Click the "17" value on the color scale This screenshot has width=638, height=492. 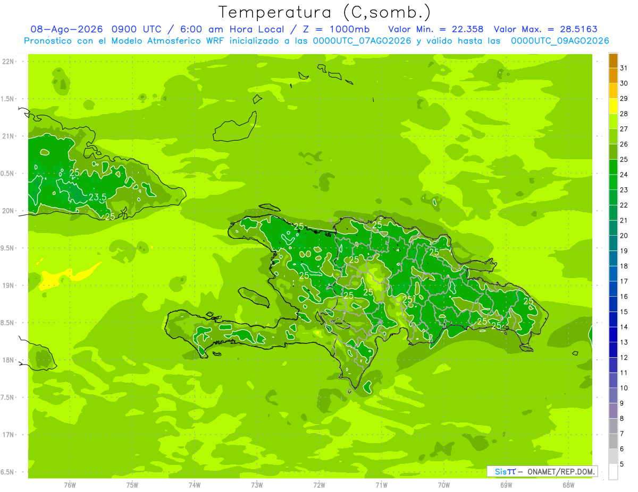[624, 281]
